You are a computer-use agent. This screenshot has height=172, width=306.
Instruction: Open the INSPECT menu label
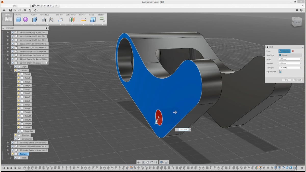click(x=82, y=15)
